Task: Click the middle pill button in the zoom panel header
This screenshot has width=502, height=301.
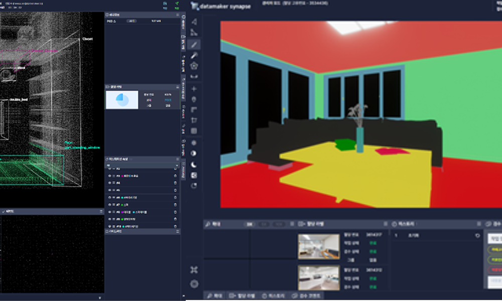Action: [x=264, y=224]
